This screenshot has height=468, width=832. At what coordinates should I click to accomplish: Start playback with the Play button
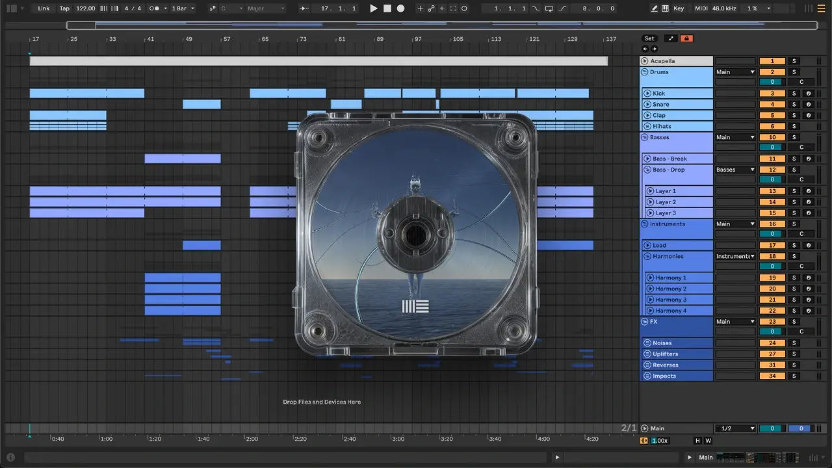click(x=373, y=8)
